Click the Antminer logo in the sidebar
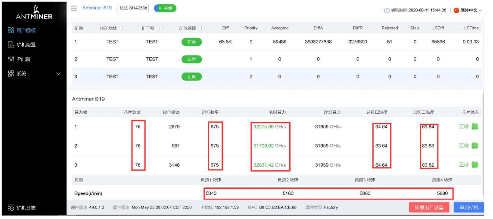 (x=34, y=12)
